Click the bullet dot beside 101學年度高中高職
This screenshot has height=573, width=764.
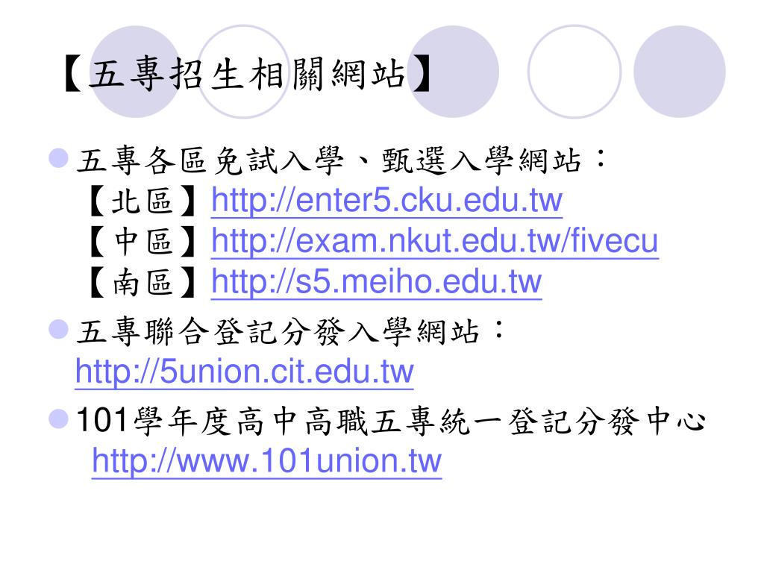click(x=58, y=419)
